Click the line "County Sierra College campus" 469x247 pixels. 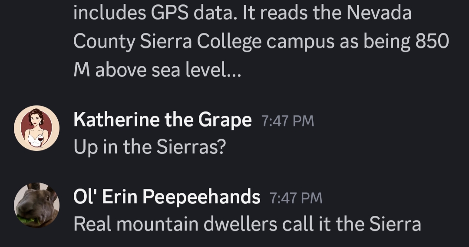point(261,41)
